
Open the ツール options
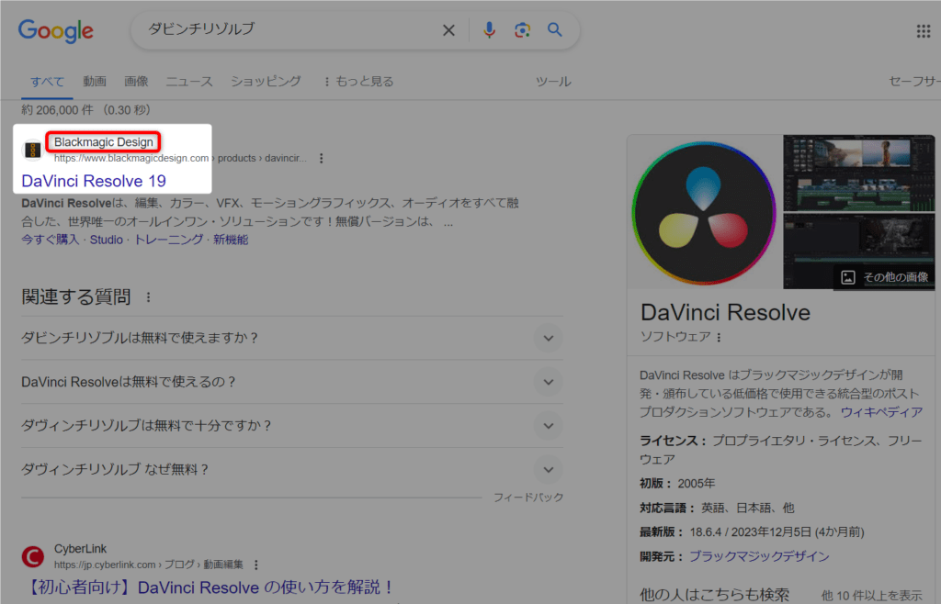(x=553, y=82)
